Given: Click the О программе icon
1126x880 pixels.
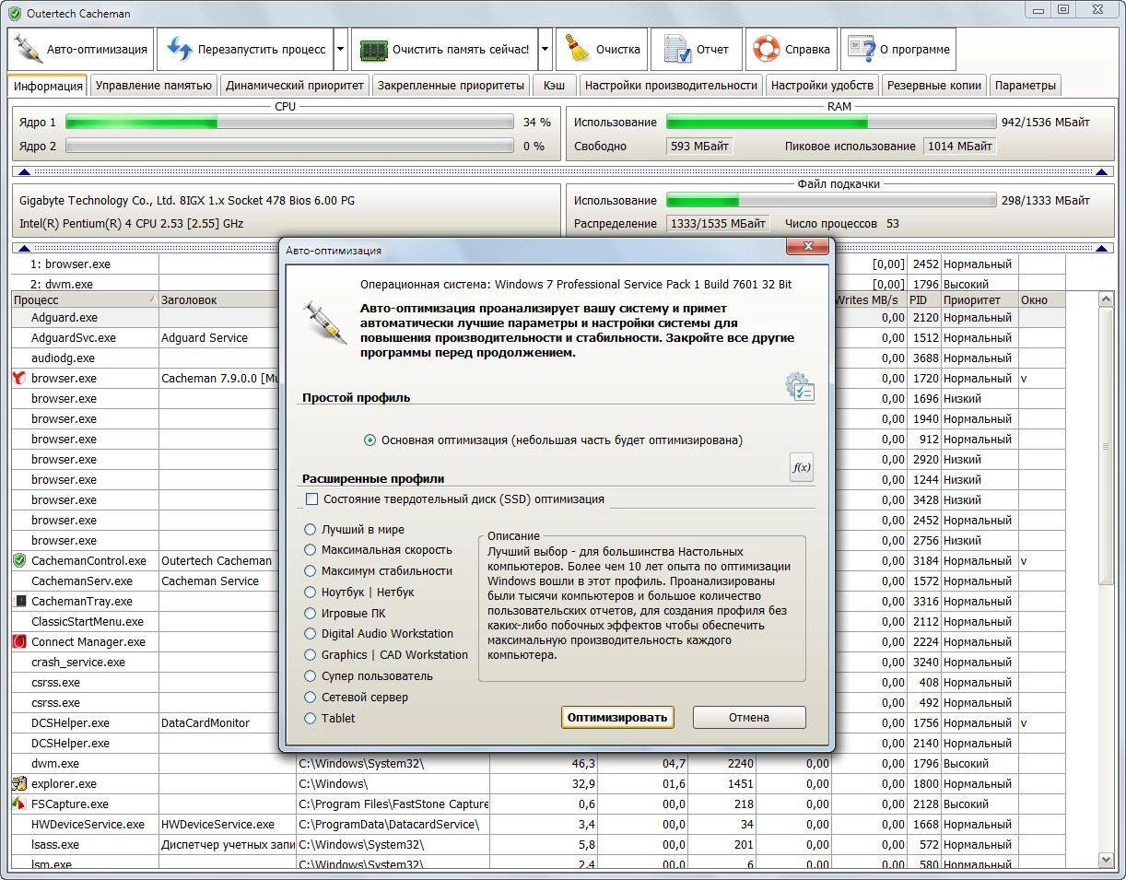Looking at the screenshot, I should [x=862, y=49].
